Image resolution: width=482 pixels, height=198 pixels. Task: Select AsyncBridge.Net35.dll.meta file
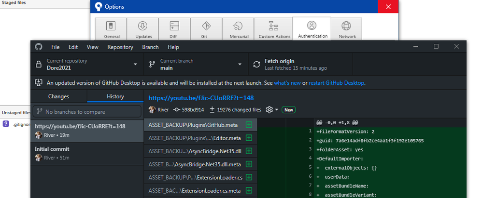pyautogui.click(x=200, y=164)
